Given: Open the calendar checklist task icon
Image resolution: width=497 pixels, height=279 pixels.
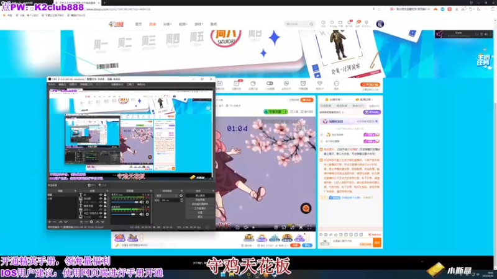Looking at the screenshot, I should coord(236,84).
